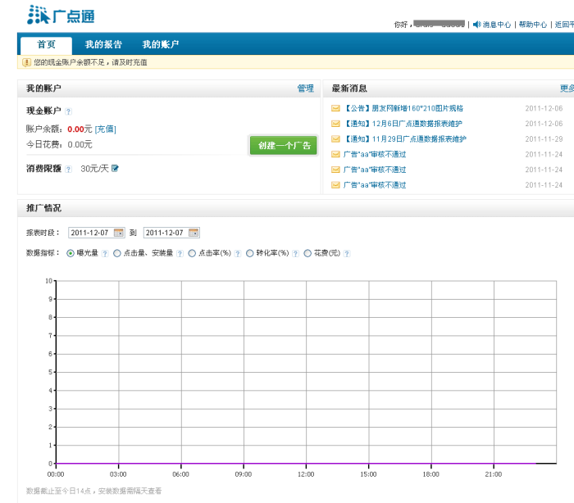Viewport: 574px width, 503px height.
Task: Select the 点击量、安装量 radio button
Action: coord(117,254)
